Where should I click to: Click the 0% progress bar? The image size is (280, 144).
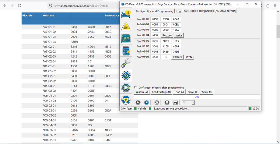[197, 97]
